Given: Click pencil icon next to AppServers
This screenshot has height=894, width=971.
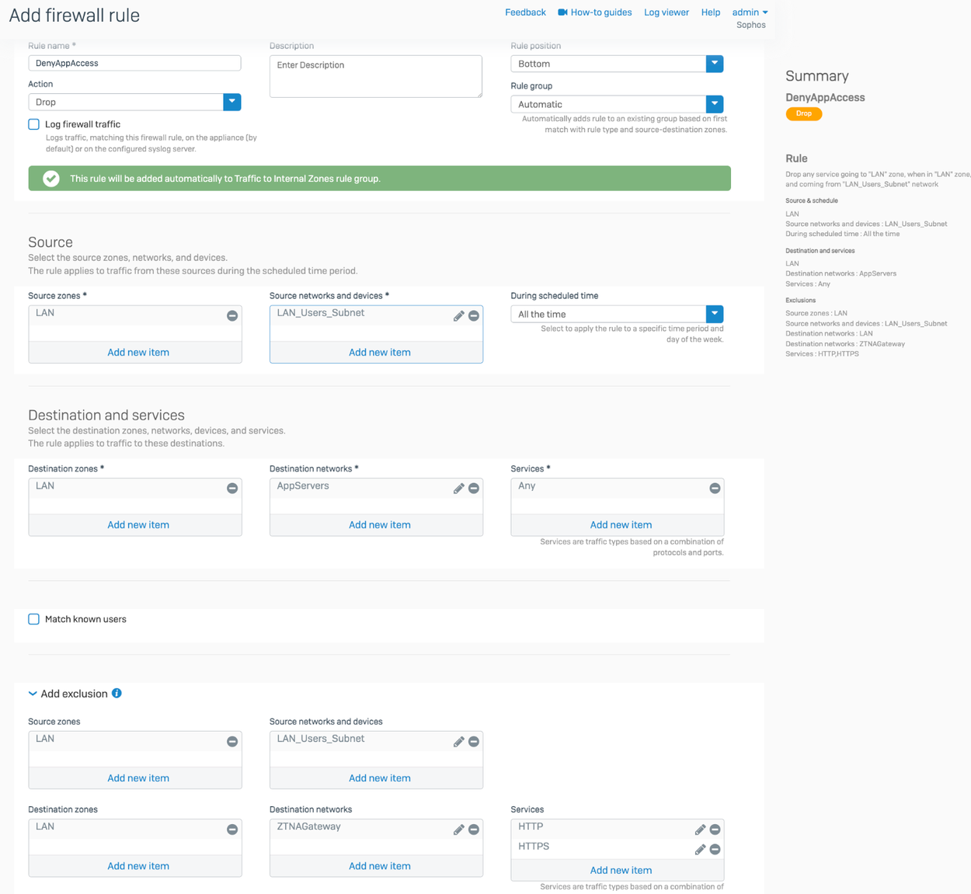Looking at the screenshot, I should 458,489.
